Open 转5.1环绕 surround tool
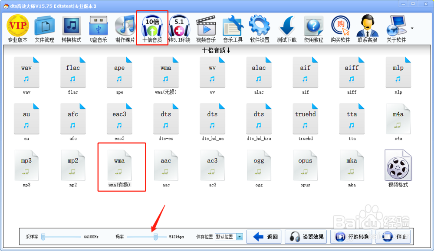 tap(179, 29)
